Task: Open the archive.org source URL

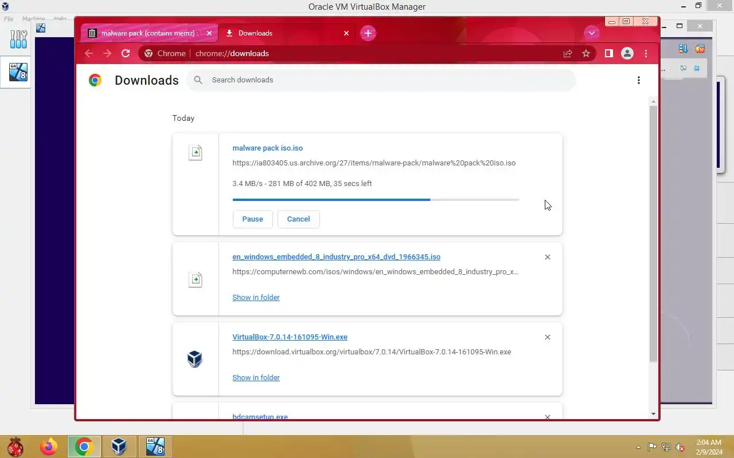Action: (374, 163)
